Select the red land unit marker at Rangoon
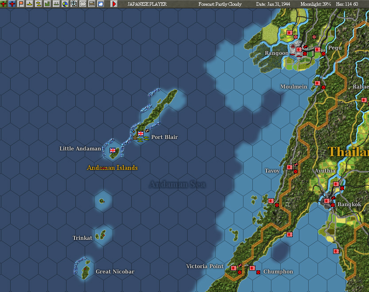 coord(305,54)
